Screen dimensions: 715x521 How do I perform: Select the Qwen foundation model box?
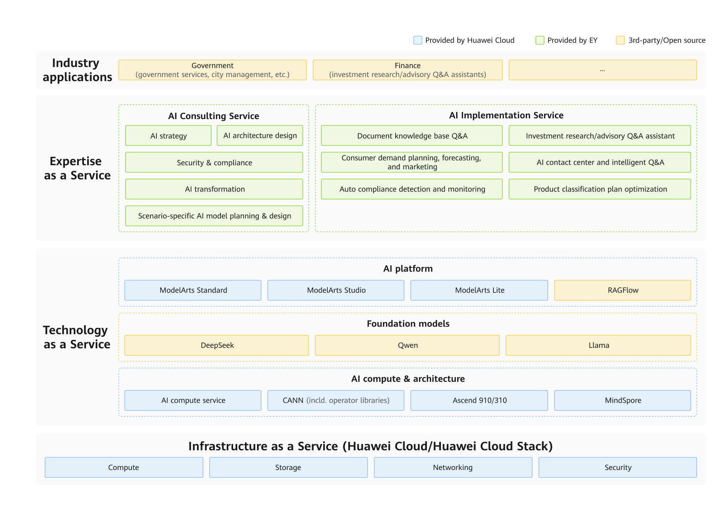(x=407, y=345)
